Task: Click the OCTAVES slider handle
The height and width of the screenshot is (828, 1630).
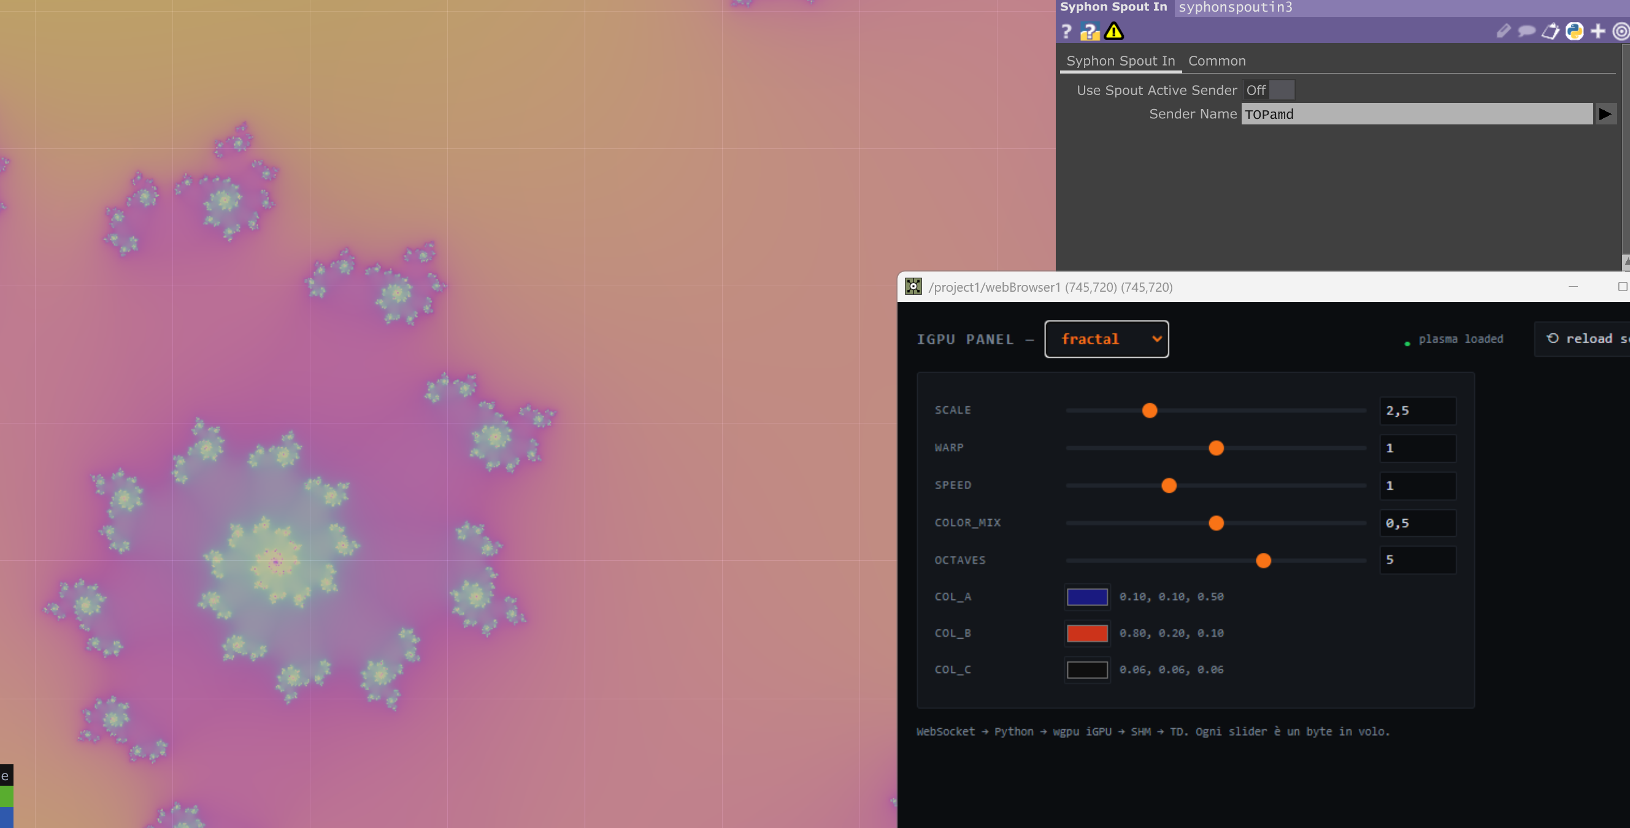Action: [x=1263, y=561]
